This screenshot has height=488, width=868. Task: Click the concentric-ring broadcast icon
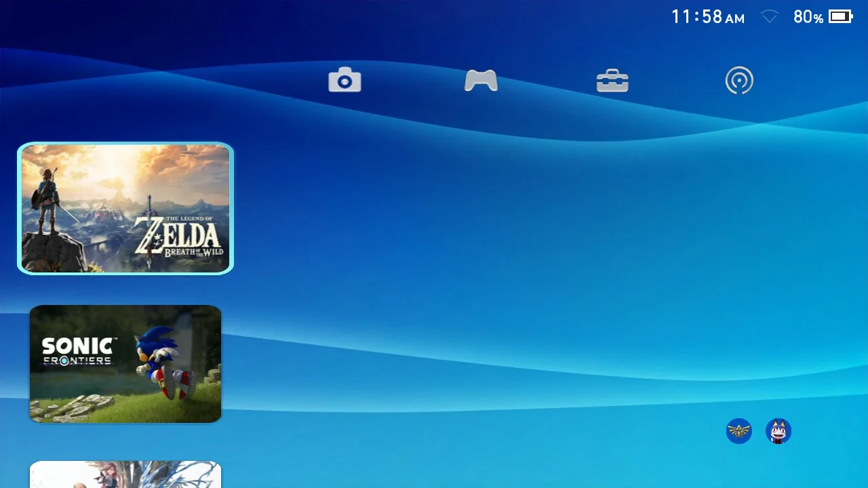(x=739, y=81)
